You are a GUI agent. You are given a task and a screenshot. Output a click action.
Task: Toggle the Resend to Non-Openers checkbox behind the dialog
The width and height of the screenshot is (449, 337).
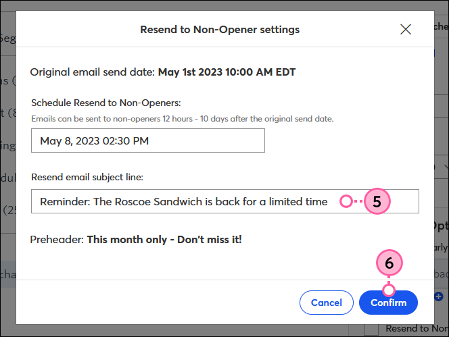pos(371,329)
